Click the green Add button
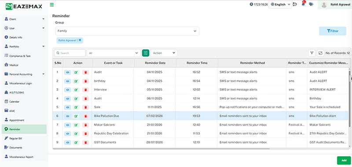The image size is (352, 167). point(344,160)
